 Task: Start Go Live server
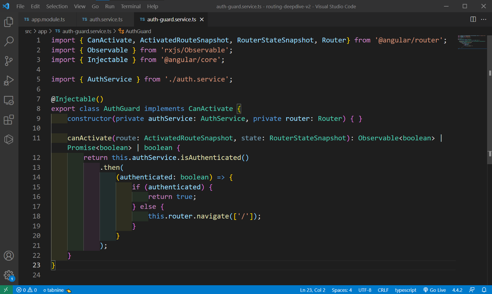(434, 290)
